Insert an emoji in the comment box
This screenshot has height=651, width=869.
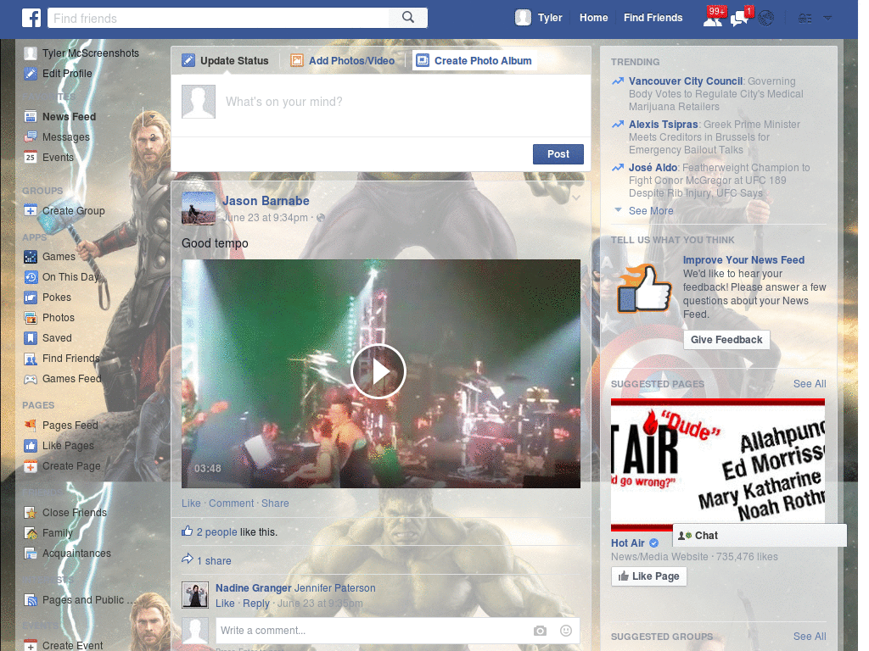[565, 631]
